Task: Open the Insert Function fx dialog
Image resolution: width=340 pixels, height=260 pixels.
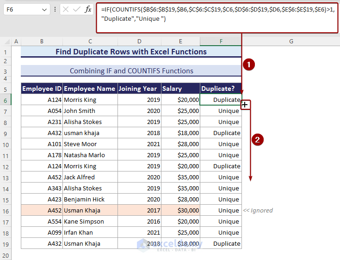Action: coord(88,9)
